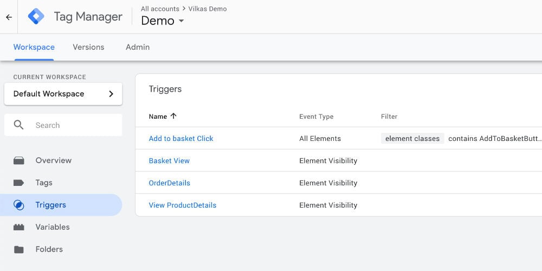Open the Basket View trigger
This screenshot has height=271, width=542.
click(169, 161)
